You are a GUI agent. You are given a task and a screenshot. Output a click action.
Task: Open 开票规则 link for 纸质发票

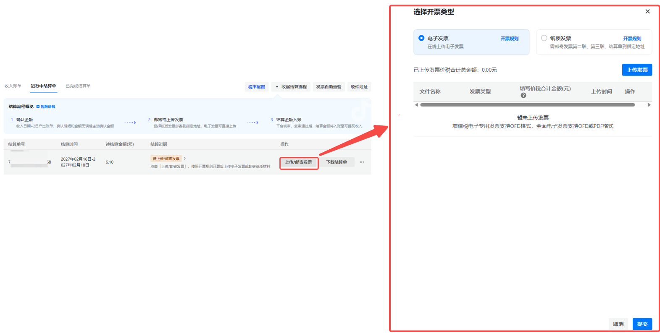(632, 39)
